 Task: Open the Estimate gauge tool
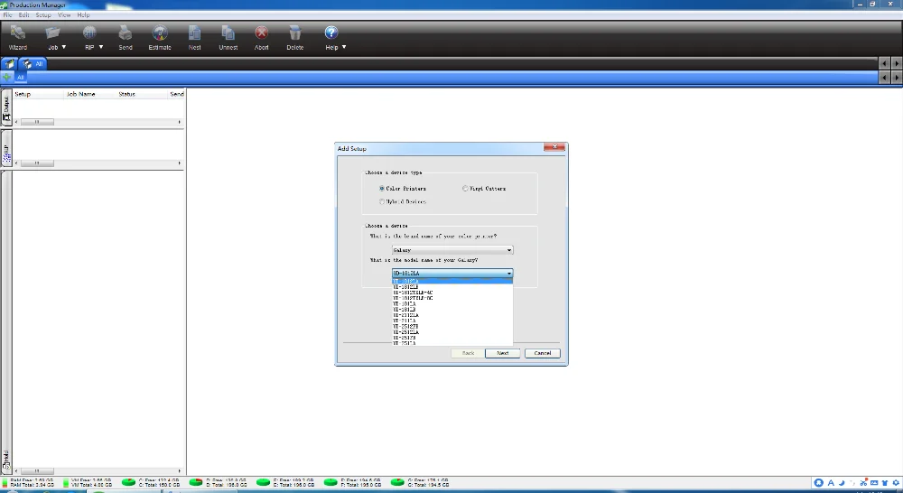(160, 38)
